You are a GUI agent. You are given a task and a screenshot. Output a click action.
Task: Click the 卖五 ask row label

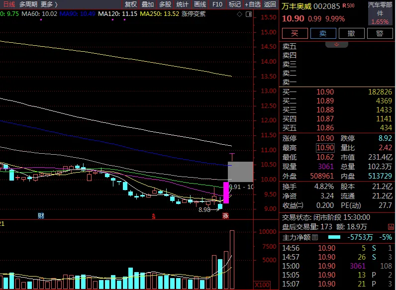(290, 46)
